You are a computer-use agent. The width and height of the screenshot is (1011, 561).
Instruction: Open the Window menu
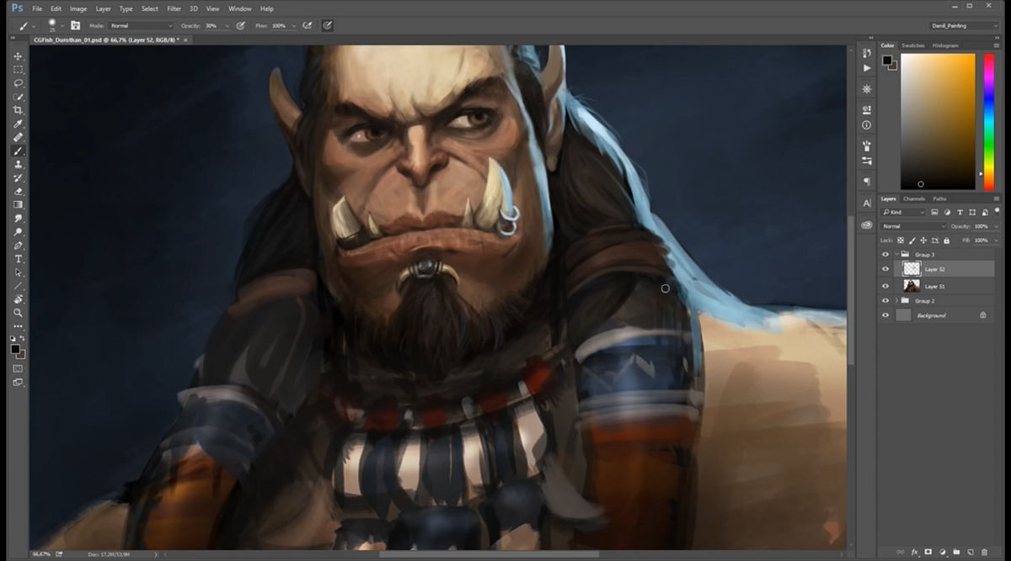(x=240, y=8)
